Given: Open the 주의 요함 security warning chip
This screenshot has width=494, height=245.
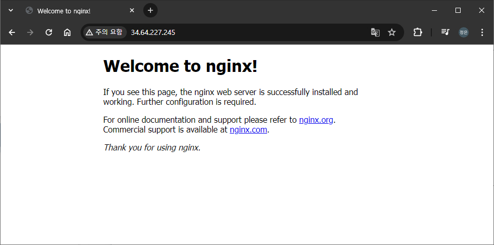Looking at the screenshot, I should pos(105,32).
